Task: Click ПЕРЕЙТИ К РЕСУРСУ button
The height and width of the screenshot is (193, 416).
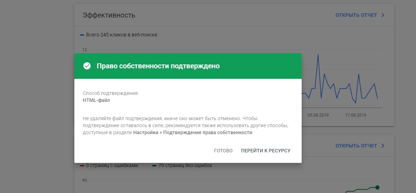Action: [x=266, y=151]
